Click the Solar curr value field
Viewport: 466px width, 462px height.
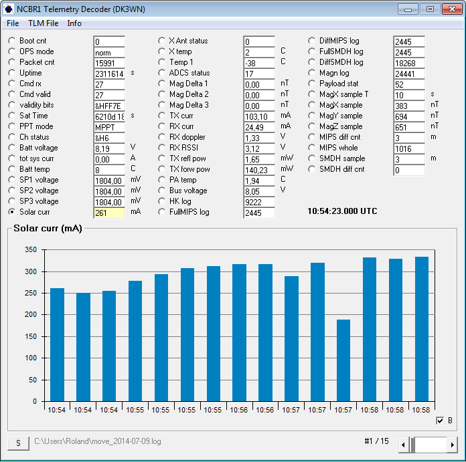pos(108,213)
